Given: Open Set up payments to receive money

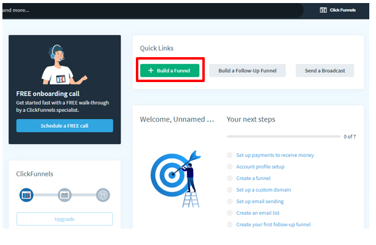Looking at the screenshot, I should [275, 155].
